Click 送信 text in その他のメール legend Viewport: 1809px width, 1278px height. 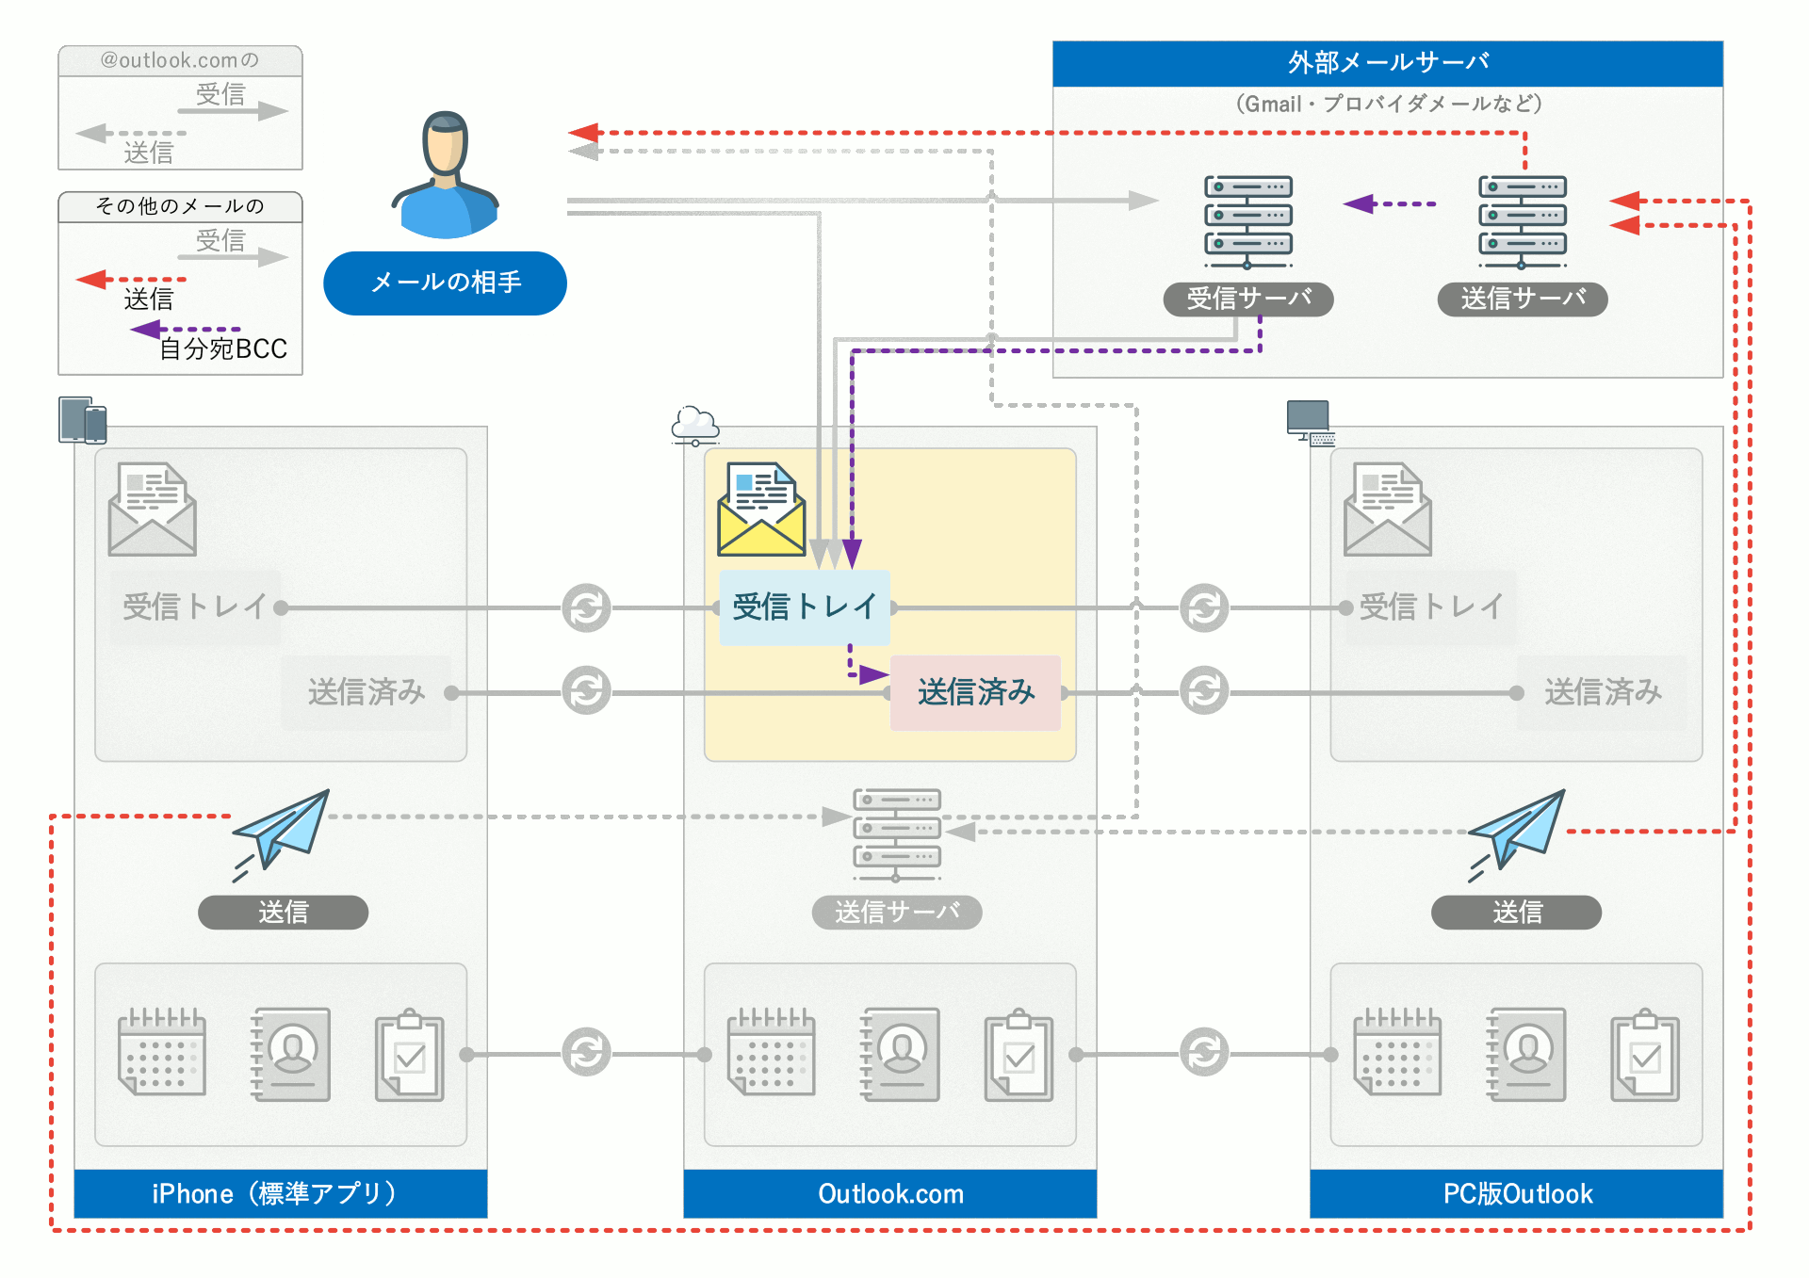(149, 299)
